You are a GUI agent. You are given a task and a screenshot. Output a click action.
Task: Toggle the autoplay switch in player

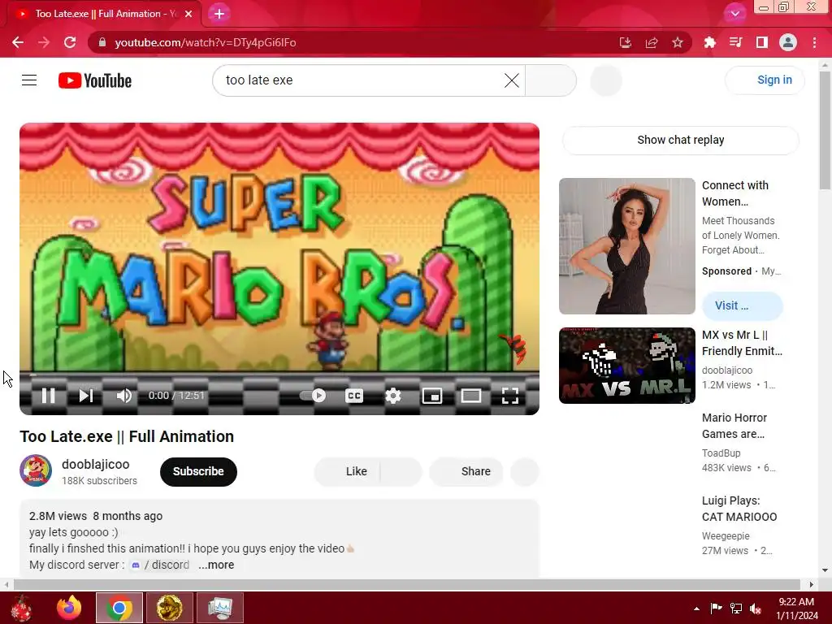point(313,396)
